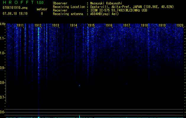Click the 1913 time marker

point(56,25)
